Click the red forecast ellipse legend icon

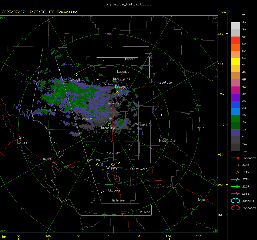[235, 208]
